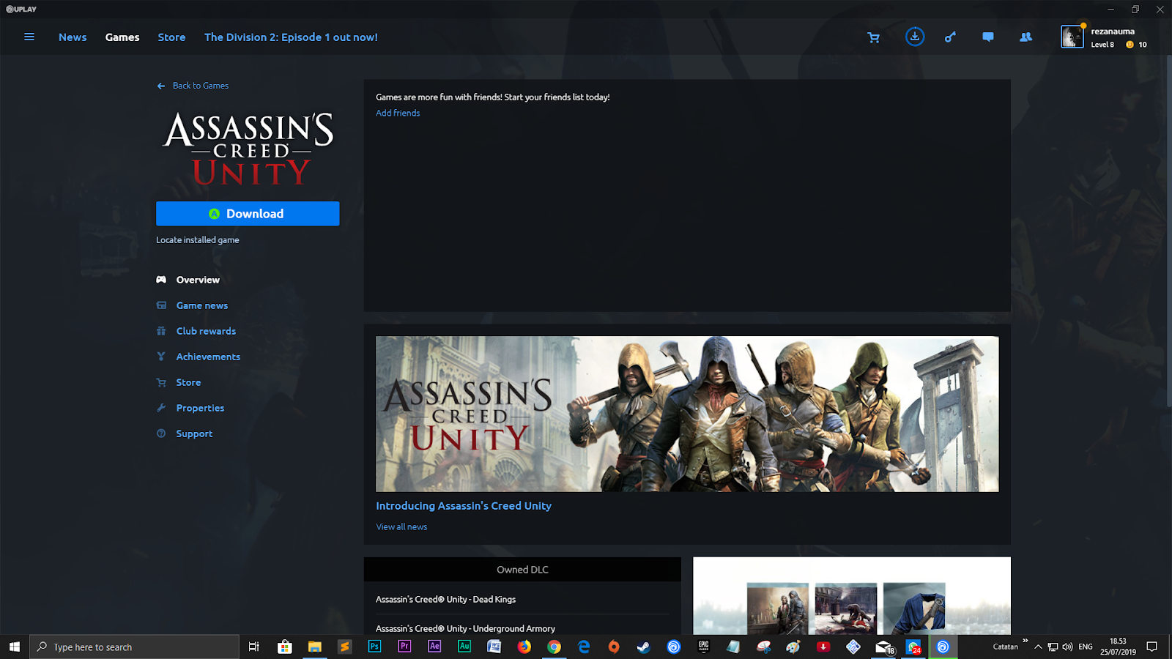Open Google Chrome from the taskbar
Screen dimensions: 1172x659
(x=555, y=647)
